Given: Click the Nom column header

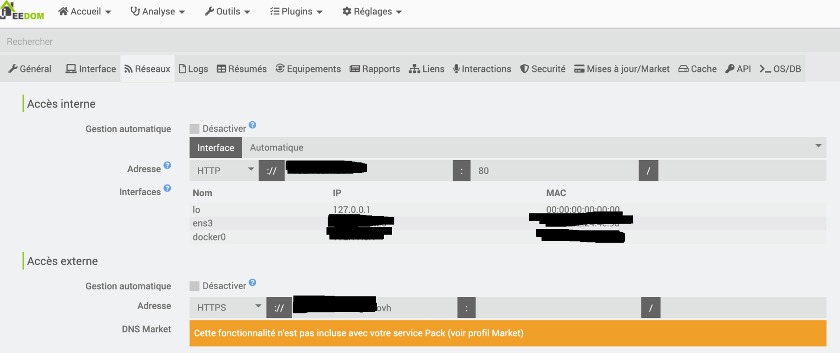Looking at the screenshot, I should [203, 193].
